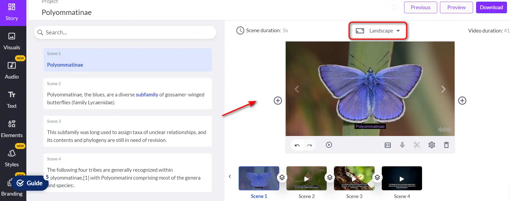The height and width of the screenshot is (201, 510).
Task: Click the Previous button
Action: point(420,7)
